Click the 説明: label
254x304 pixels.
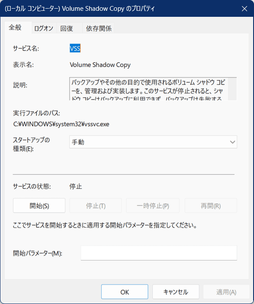20,85
